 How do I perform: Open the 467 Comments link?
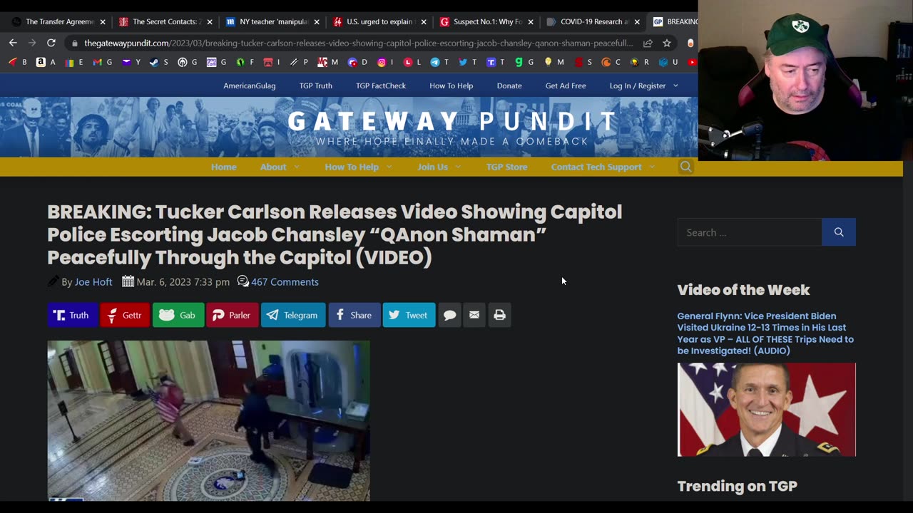click(285, 282)
